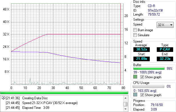Viewport: 176px width, 112px height.
Task: Toggle Show graph checkbox under Buffer
Action: pyautogui.click(x=142, y=77)
